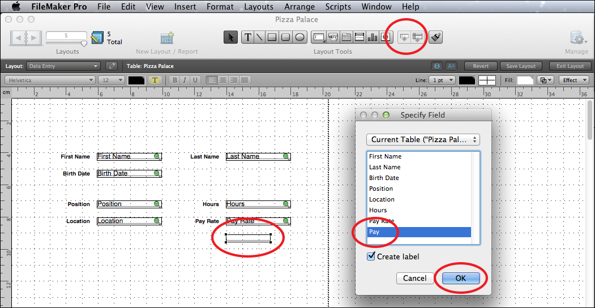Image resolution: width=595 pixels, height=308 pixels.
Task: Uncheck the Create label checkbox
Action: [371, 256]
